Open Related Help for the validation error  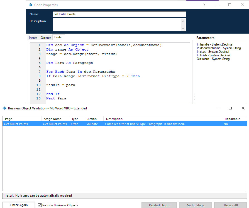tap(159, 205)
